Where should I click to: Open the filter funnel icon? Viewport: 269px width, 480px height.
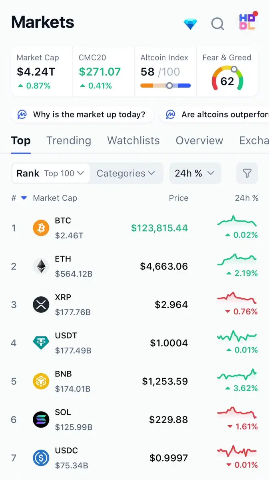tap(247, 173)
